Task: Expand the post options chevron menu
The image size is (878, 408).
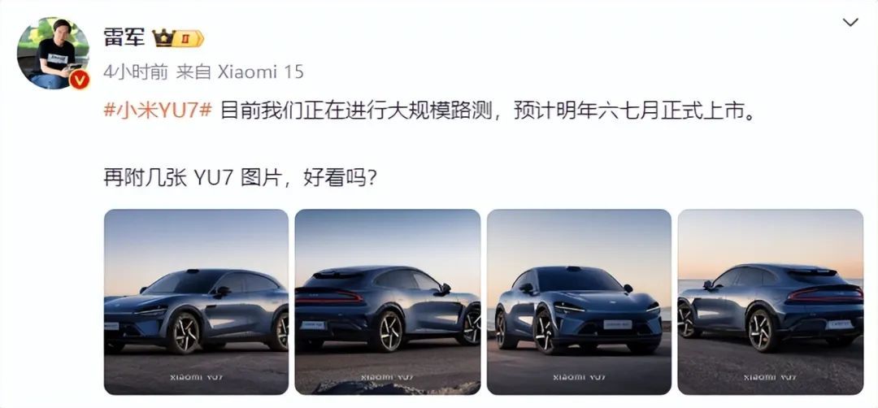Action: click(850, 23)
